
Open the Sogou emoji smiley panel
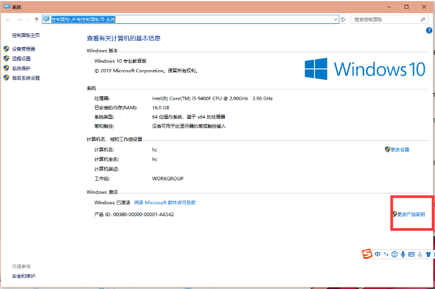pos(394,254)
